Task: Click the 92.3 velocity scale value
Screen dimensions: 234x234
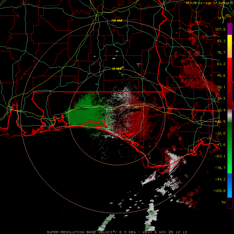Action: click(x=221, y=41)
